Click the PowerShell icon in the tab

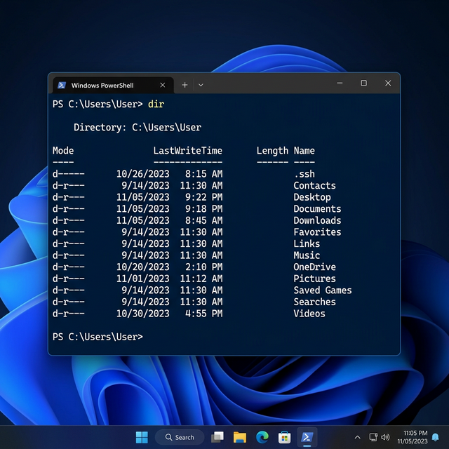62,85
